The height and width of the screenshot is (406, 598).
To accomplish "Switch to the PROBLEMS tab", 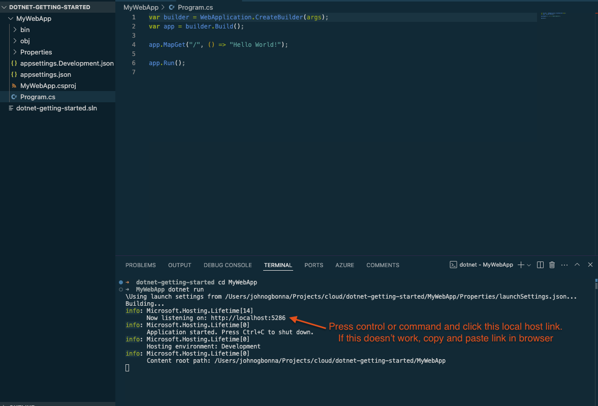I will (140, 265).
